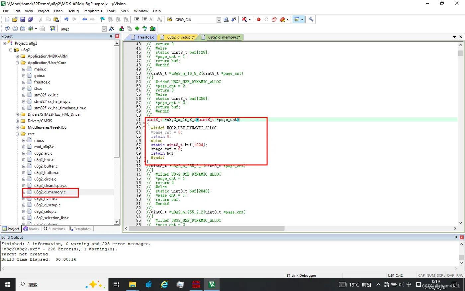Navigate backwards with blue left arrow
This screenshot has height=291, width=465.
tap(85, 20)
